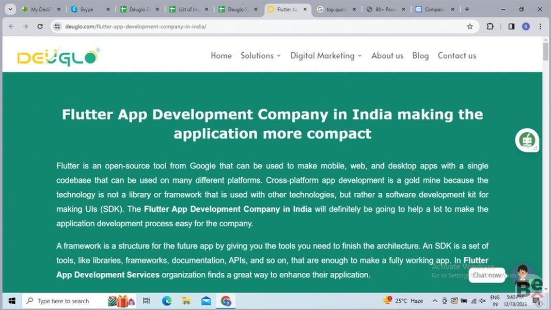
Task: Show hidden system tray icons
Action: [435, 301]
